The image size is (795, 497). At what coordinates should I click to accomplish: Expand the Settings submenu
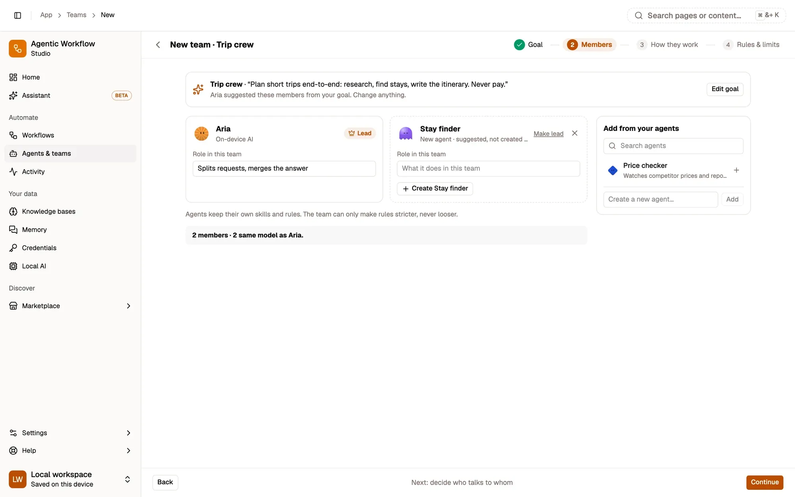click(128, 433)
